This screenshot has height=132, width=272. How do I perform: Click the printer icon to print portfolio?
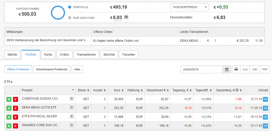click(x=236, y=69)
